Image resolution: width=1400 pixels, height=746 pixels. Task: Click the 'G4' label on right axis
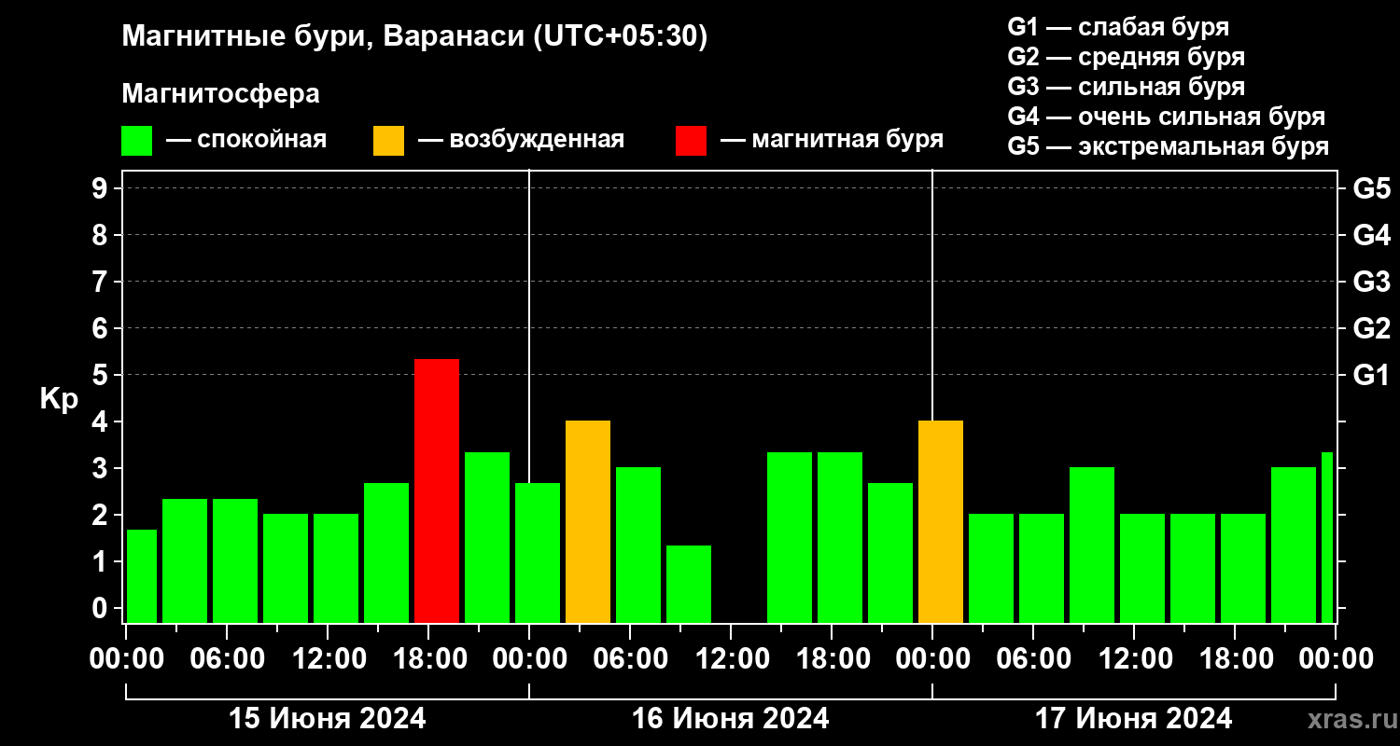click(x=1371, y=235)
